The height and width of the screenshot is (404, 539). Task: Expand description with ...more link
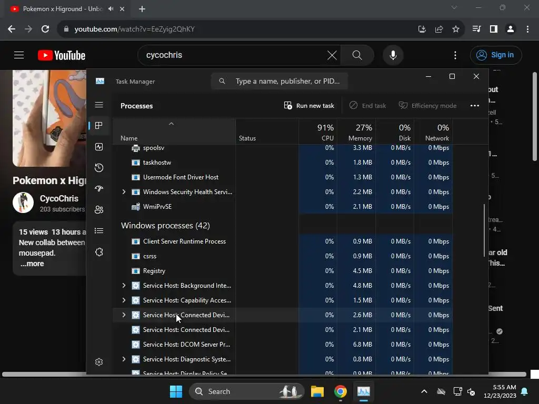[32, 264]
